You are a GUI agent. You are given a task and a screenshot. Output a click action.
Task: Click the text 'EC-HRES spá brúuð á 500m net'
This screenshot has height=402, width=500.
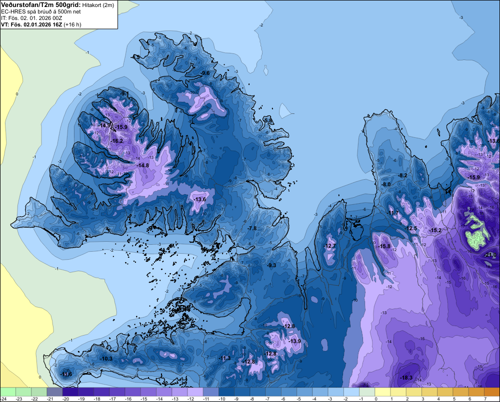pos(41,11)
